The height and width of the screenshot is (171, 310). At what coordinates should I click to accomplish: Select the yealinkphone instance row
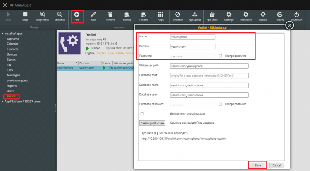95,68
